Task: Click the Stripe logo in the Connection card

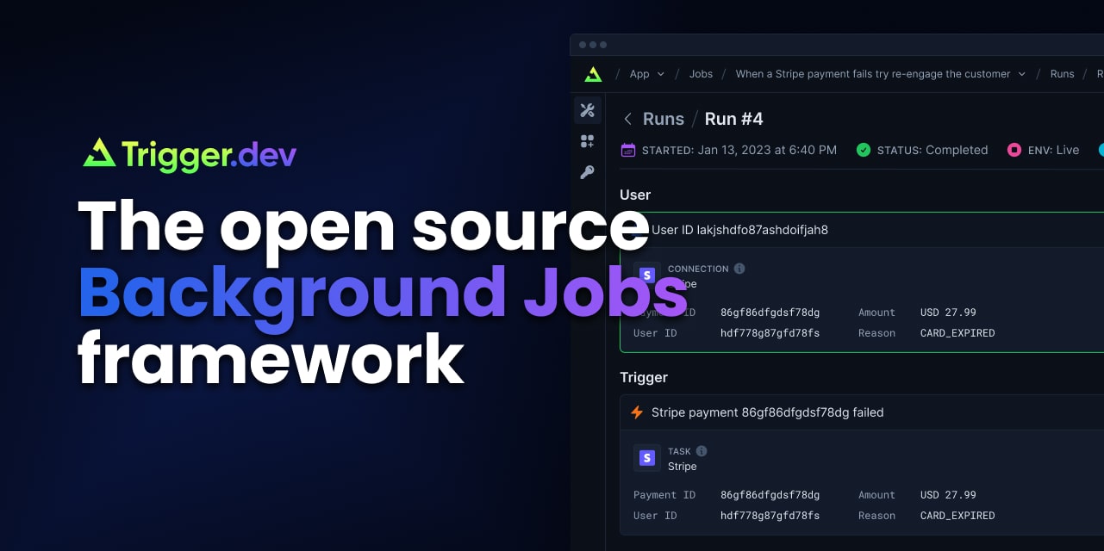Action: tap(647, 275)
